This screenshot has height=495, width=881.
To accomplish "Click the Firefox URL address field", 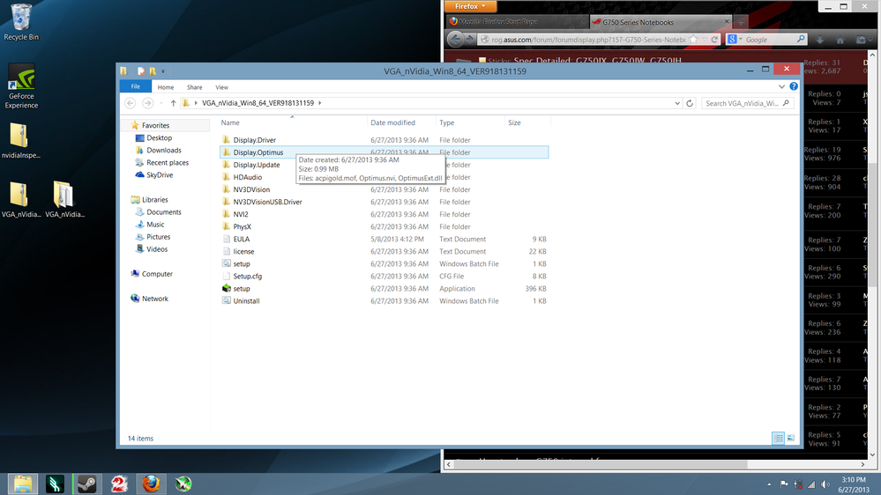I will [x=587, y=40].
